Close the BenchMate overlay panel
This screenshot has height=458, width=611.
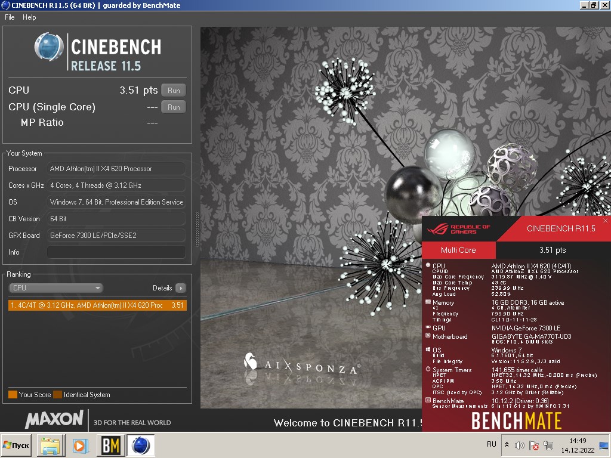pyautogui.click(x=606, y=221)
